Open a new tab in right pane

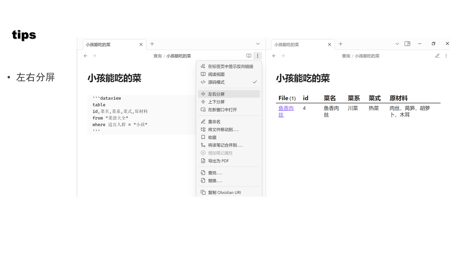click(x=340, y=44)
